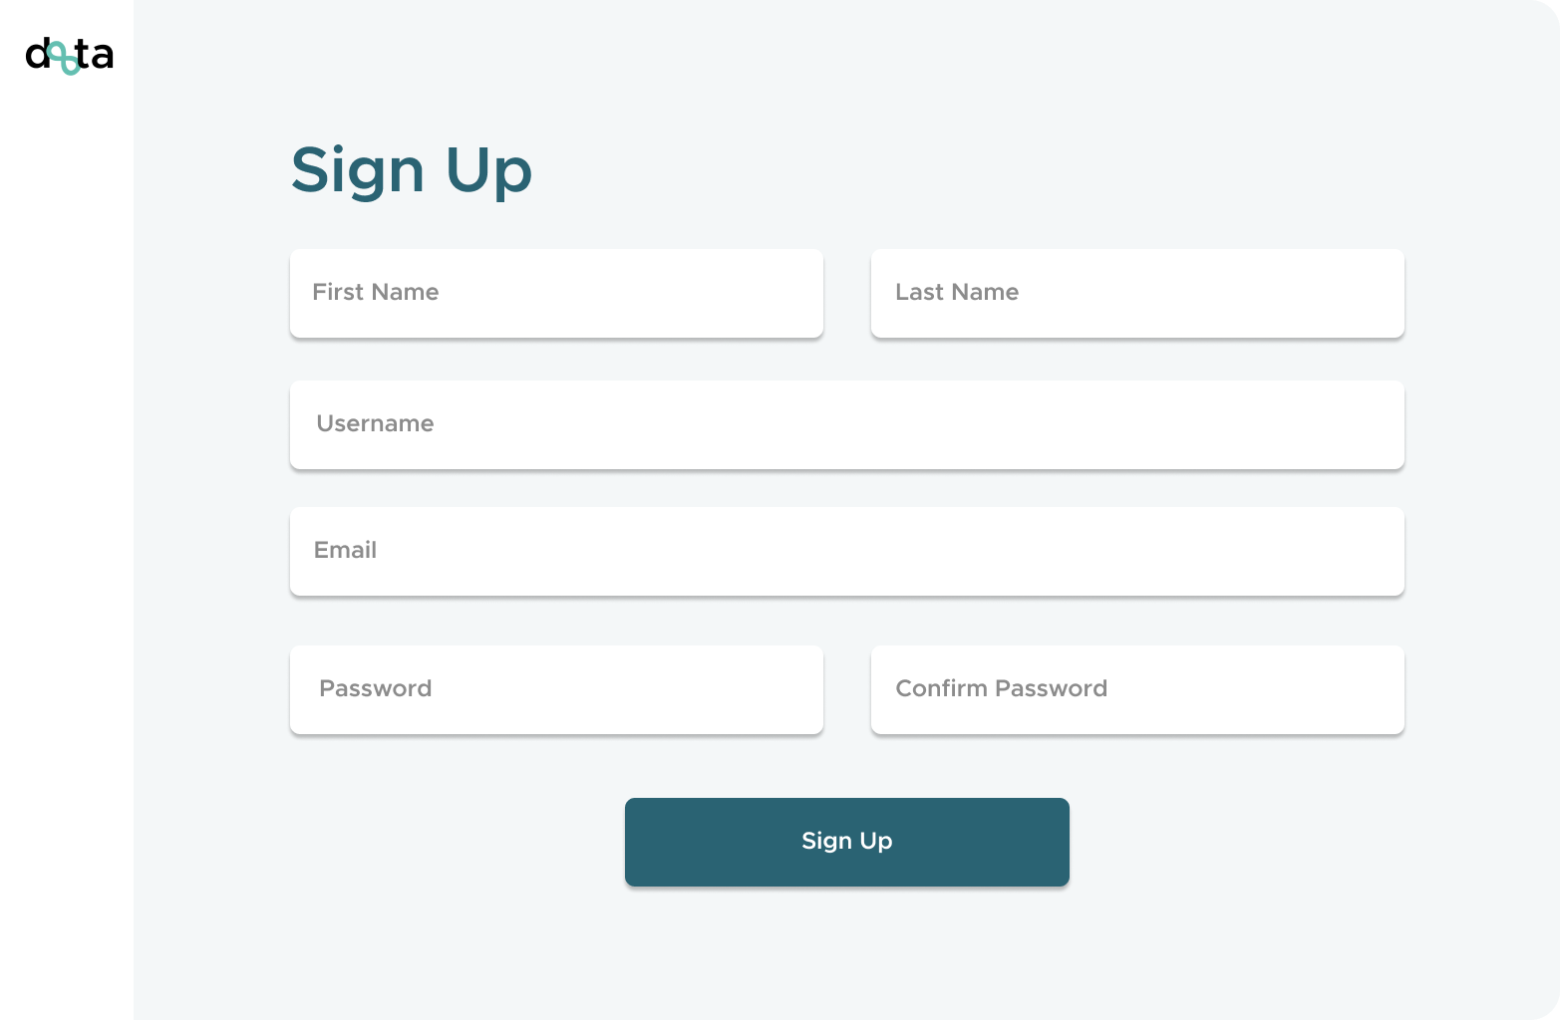Click the white Sign Up label on the button
The height and width of the screenshot is (1020, 1560).
[x=847, y=841]
